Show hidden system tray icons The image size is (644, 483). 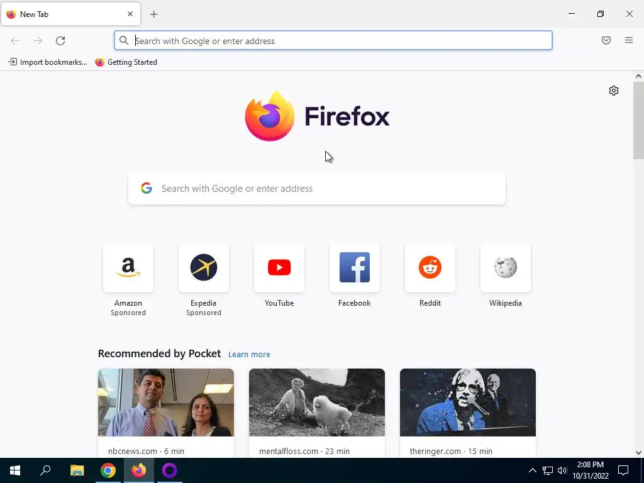tap(532, 470)
